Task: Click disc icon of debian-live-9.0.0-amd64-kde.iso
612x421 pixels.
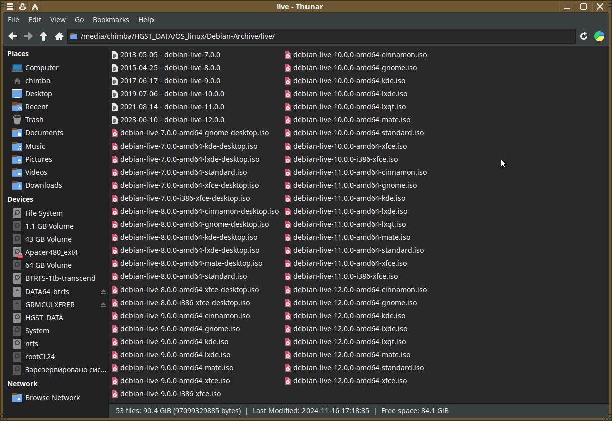Action: [x=115, y=342]
